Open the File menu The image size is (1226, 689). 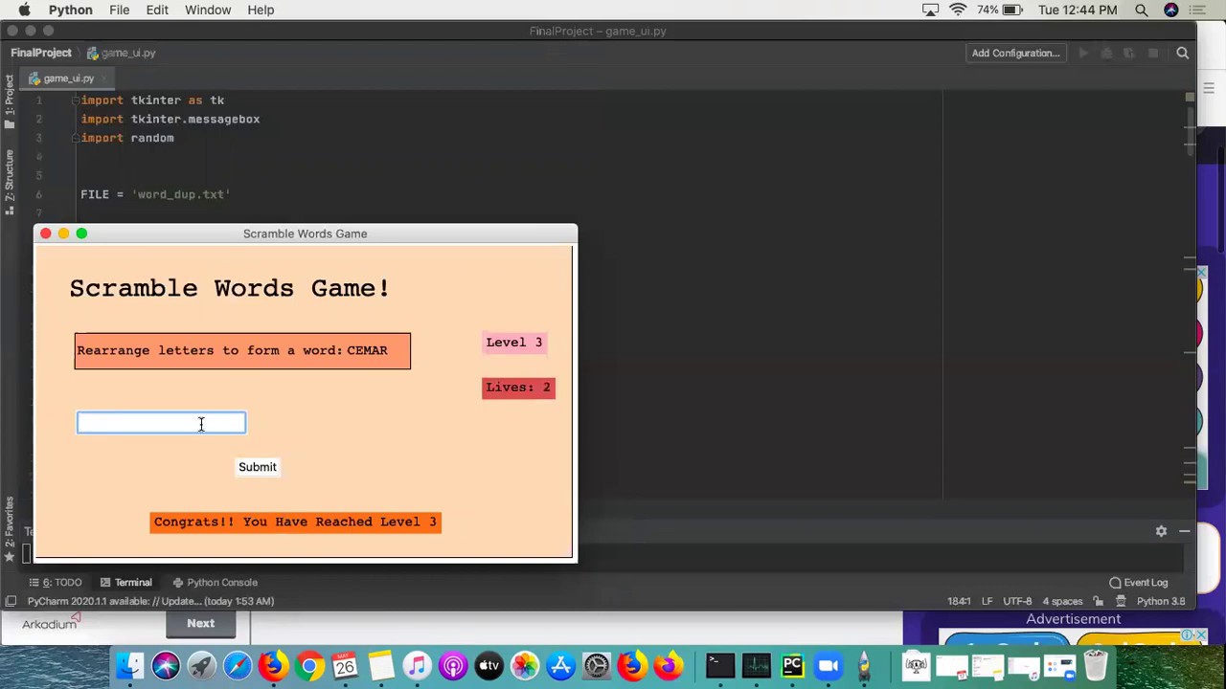click(x=119, y=10)
